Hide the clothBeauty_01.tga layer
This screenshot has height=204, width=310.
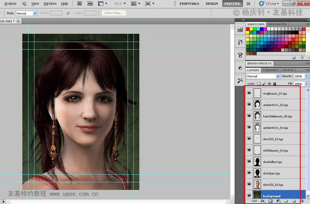pyautogui.click(x=249, y=150)
